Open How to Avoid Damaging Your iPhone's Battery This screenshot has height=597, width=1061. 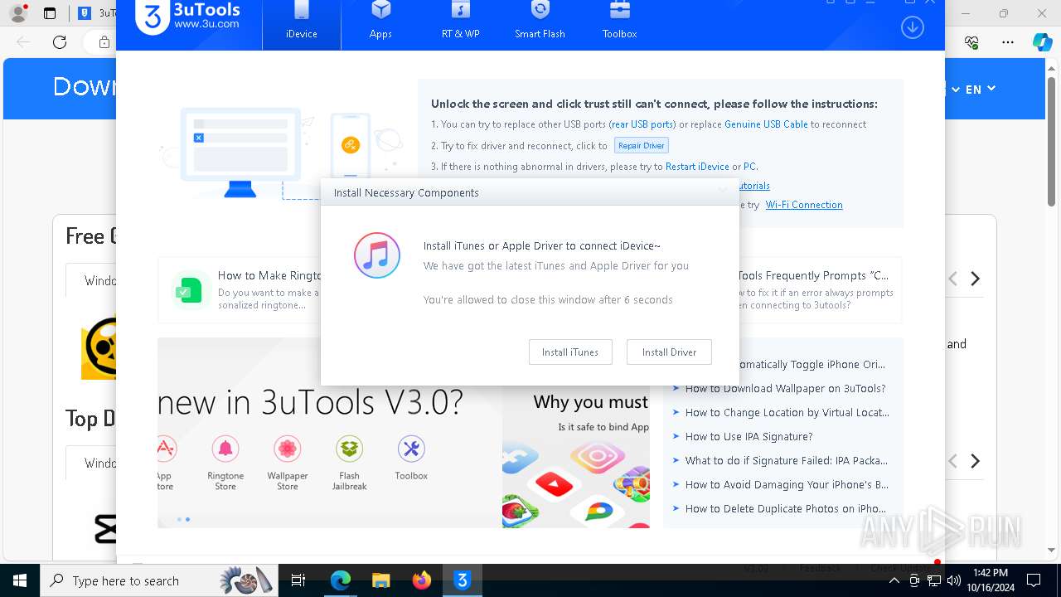pos(787,485)
